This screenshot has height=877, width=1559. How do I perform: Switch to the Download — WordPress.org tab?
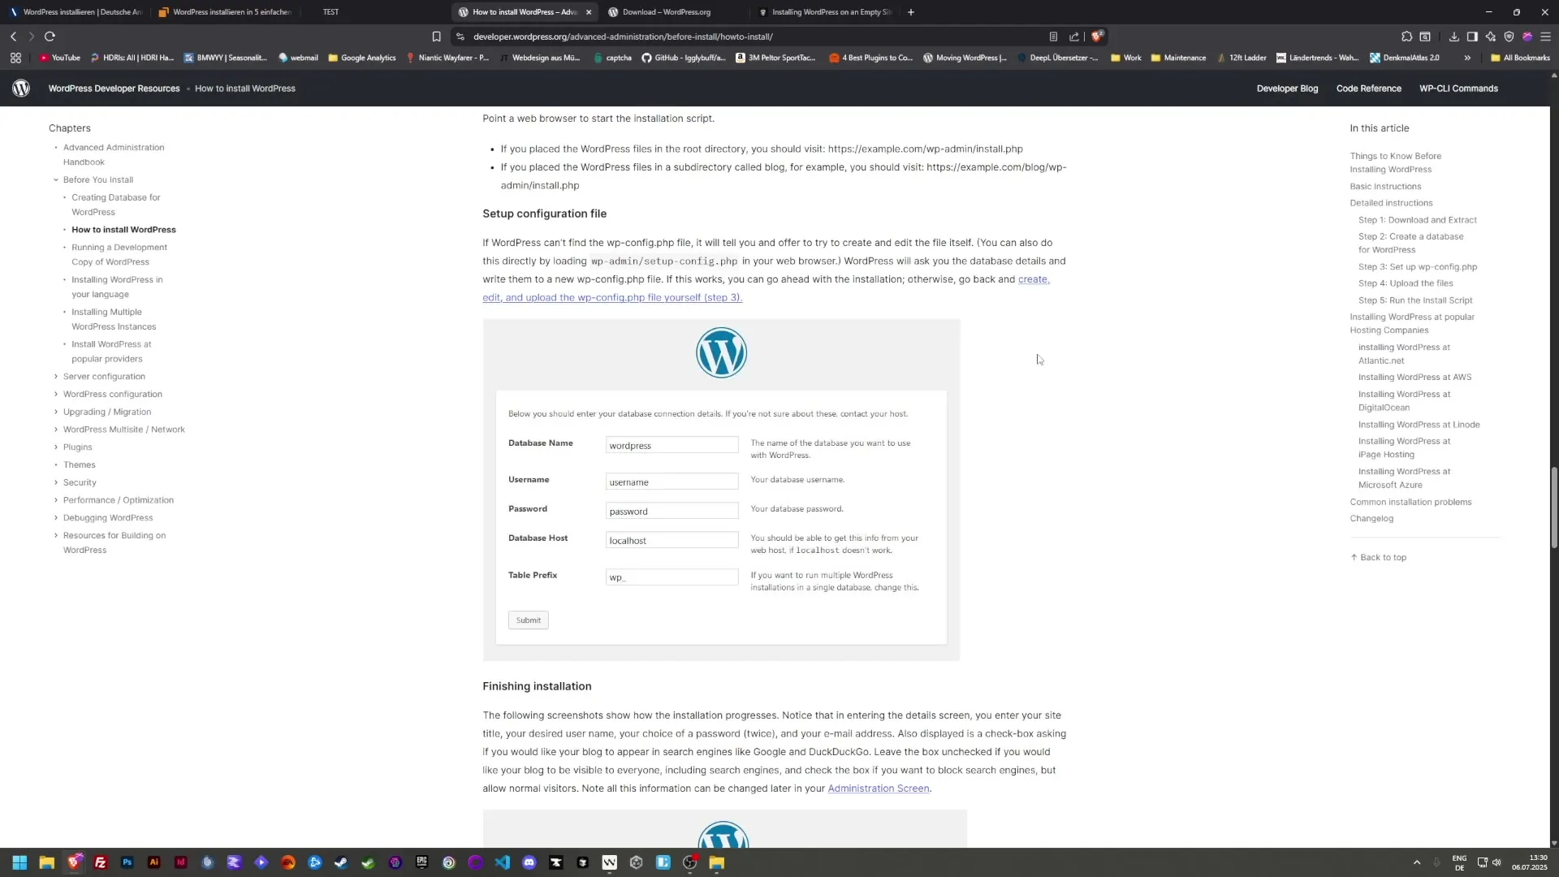(666, 12)
